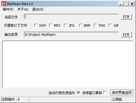
Task: Open the 插件(P) menu
Action: click(x=8, y=9)
